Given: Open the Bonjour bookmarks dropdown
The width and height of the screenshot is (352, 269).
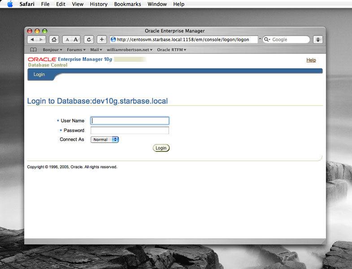Looking at the screenshot, I should pos(52,50).
